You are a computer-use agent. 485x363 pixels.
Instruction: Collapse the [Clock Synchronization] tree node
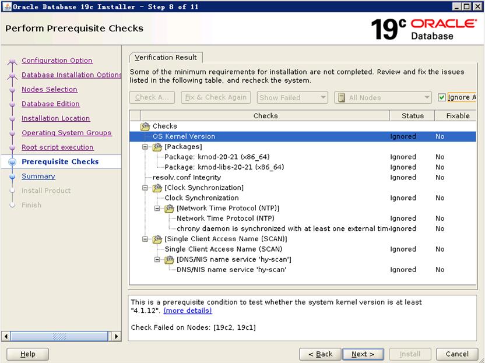point(145,188)
